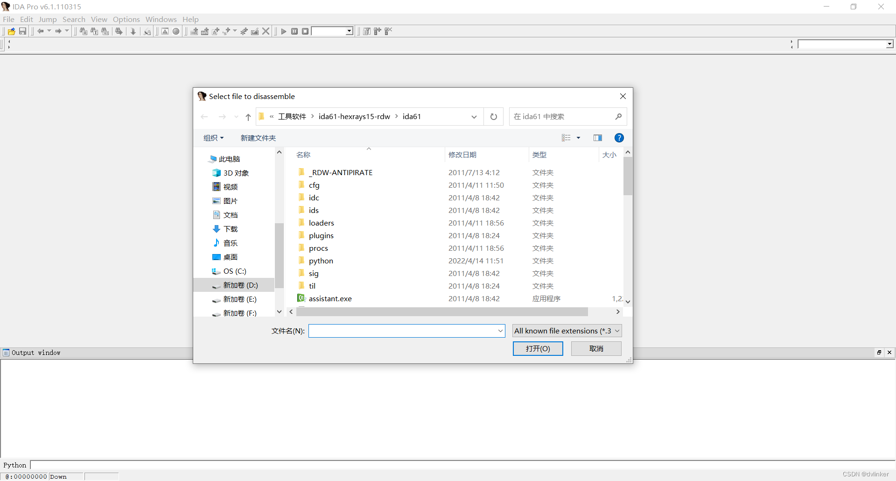Screen dimensions: 896x481
Task: Select the assistant.exe file
Action: 330,299
